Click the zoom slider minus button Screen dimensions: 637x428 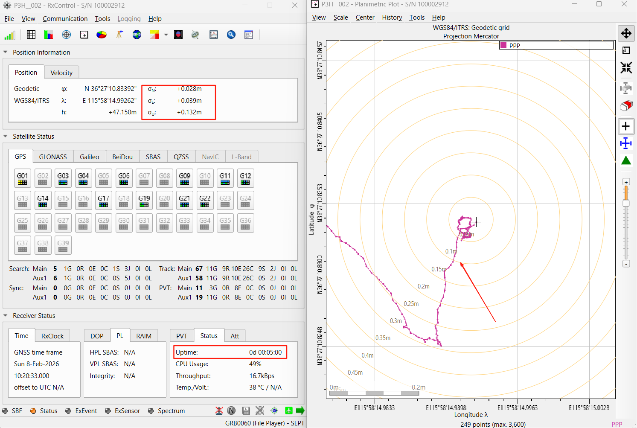(626, 264)
